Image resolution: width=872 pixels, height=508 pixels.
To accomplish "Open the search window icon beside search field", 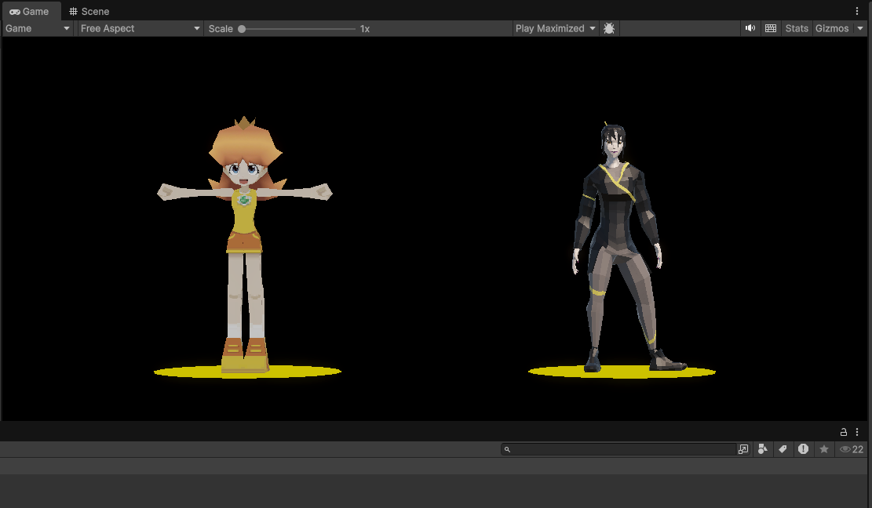I will click(x=743, y=449).
